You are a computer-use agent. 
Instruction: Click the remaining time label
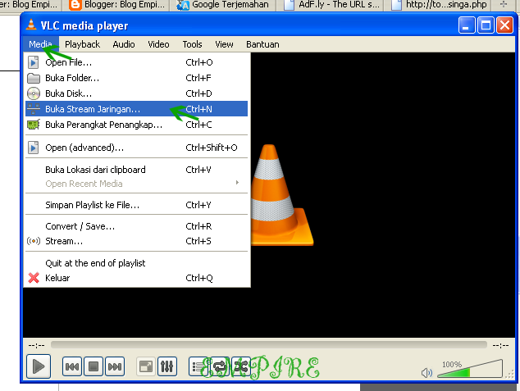(500, 345)
